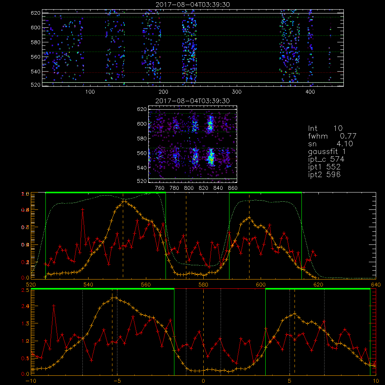Image resolution: width=385 pixels, height=385 pixels.
Task: Click the top plot title 2017-08-04T03:39:30
Action: coord(193,5)
